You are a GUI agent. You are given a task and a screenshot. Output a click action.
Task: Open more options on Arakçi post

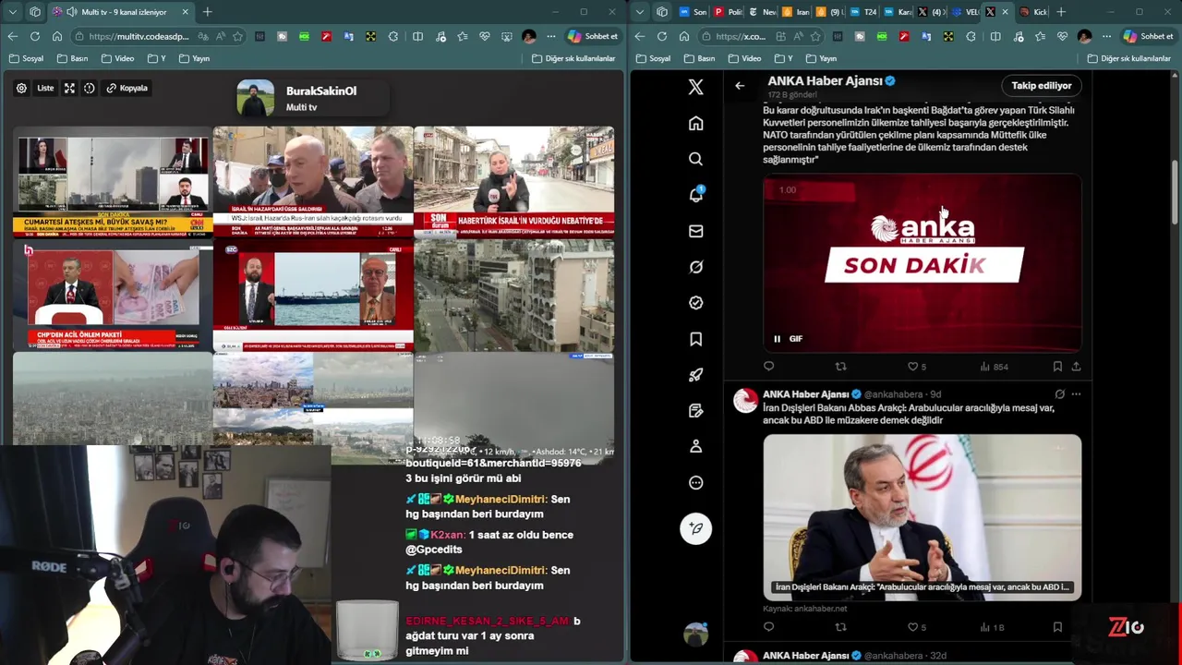[x=1076, y=394]
